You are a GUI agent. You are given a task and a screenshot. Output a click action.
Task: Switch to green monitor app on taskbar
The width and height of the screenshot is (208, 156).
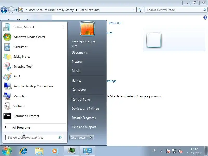[71, 151]
